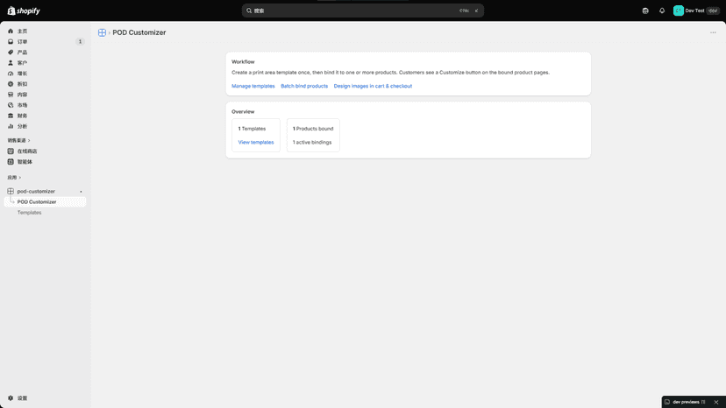Click the 'Workflow' card heading

[x=243, y=61]
